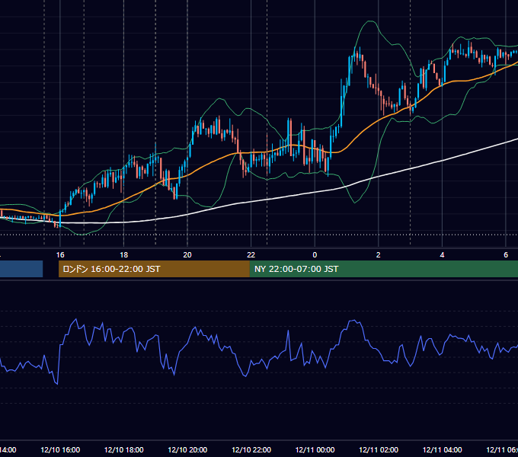Click the 12/10 16:00 date label
This screenshot has height=457, width=518.
60,449
